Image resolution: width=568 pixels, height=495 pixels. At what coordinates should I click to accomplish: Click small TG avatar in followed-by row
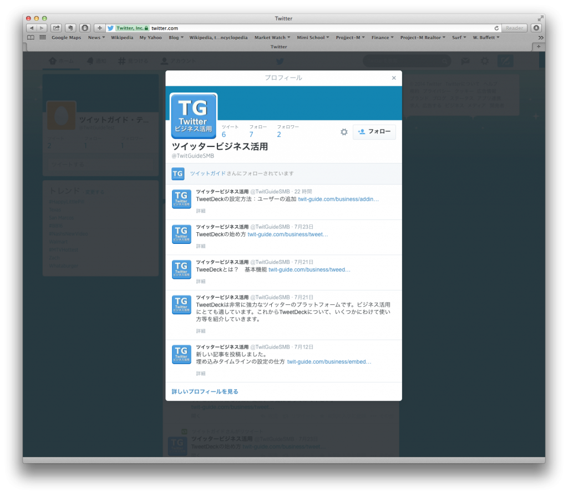click(x=178, y=174)
